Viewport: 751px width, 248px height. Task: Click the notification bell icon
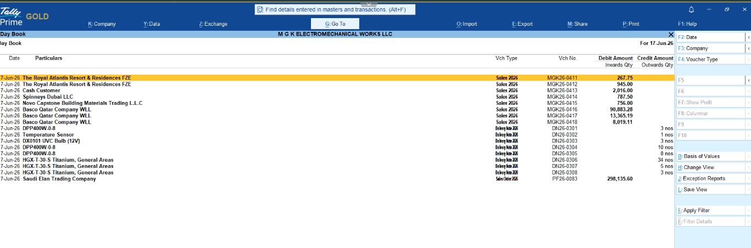[x=691, y=9]
